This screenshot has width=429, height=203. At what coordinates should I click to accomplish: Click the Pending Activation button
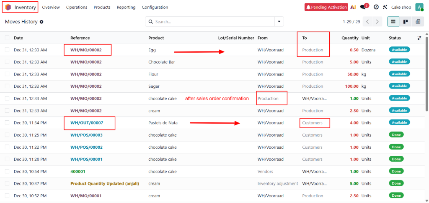point(326,7)
